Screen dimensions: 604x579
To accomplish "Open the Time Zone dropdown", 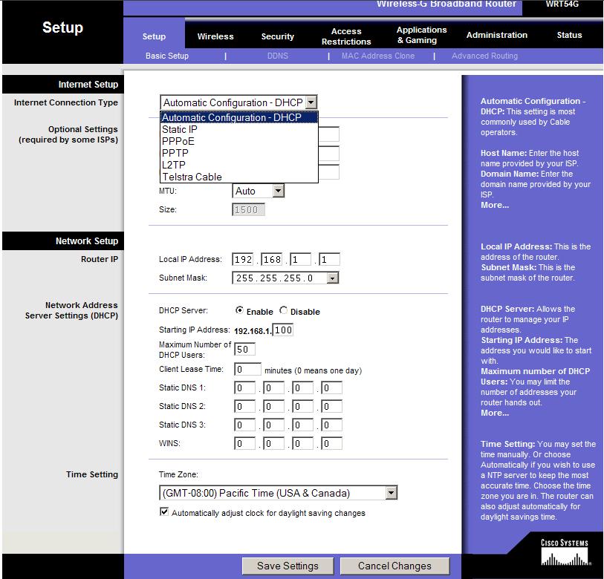I will [278, 493].
